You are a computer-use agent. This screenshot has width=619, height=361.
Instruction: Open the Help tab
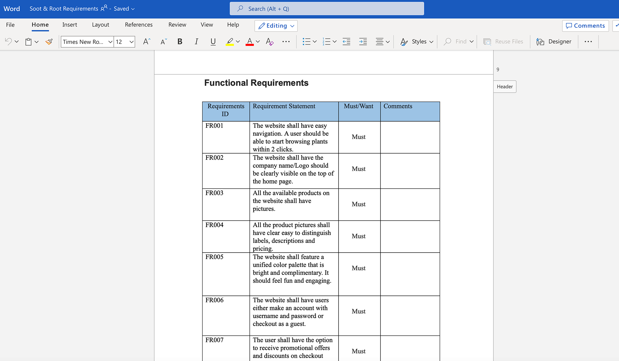(x=233, y=25)
